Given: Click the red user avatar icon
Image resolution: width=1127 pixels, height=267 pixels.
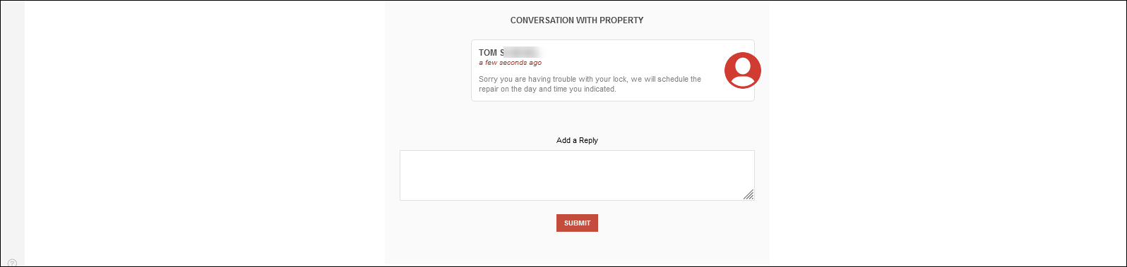Looking at the screenshot, I should (743, 70).
